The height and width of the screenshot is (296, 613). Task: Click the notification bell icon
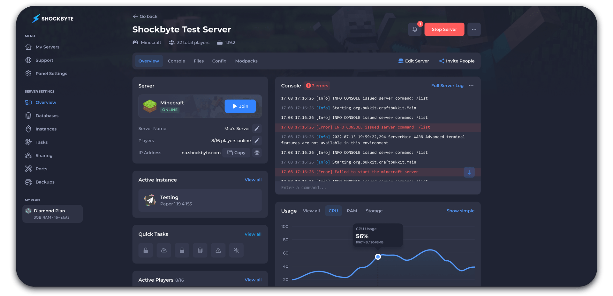tap(414, 29)
